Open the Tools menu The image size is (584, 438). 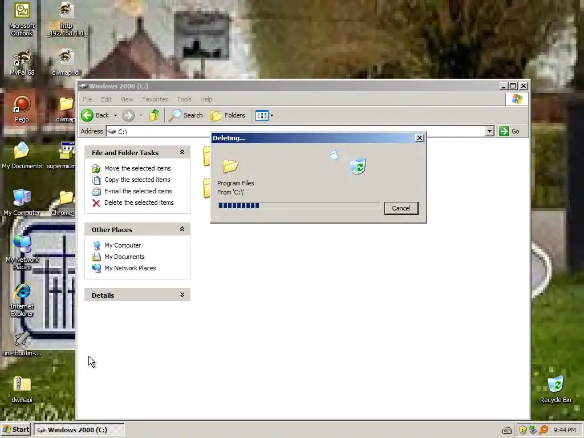click(x=184, y=99)
